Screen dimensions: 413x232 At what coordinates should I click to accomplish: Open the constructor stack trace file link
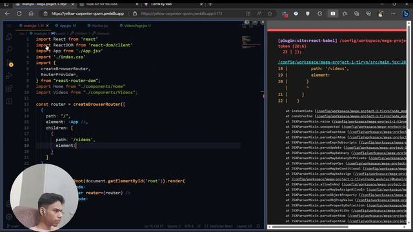click(360, 116)
